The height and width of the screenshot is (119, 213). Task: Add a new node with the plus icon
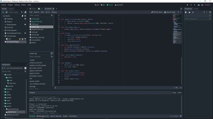point(3,12)
